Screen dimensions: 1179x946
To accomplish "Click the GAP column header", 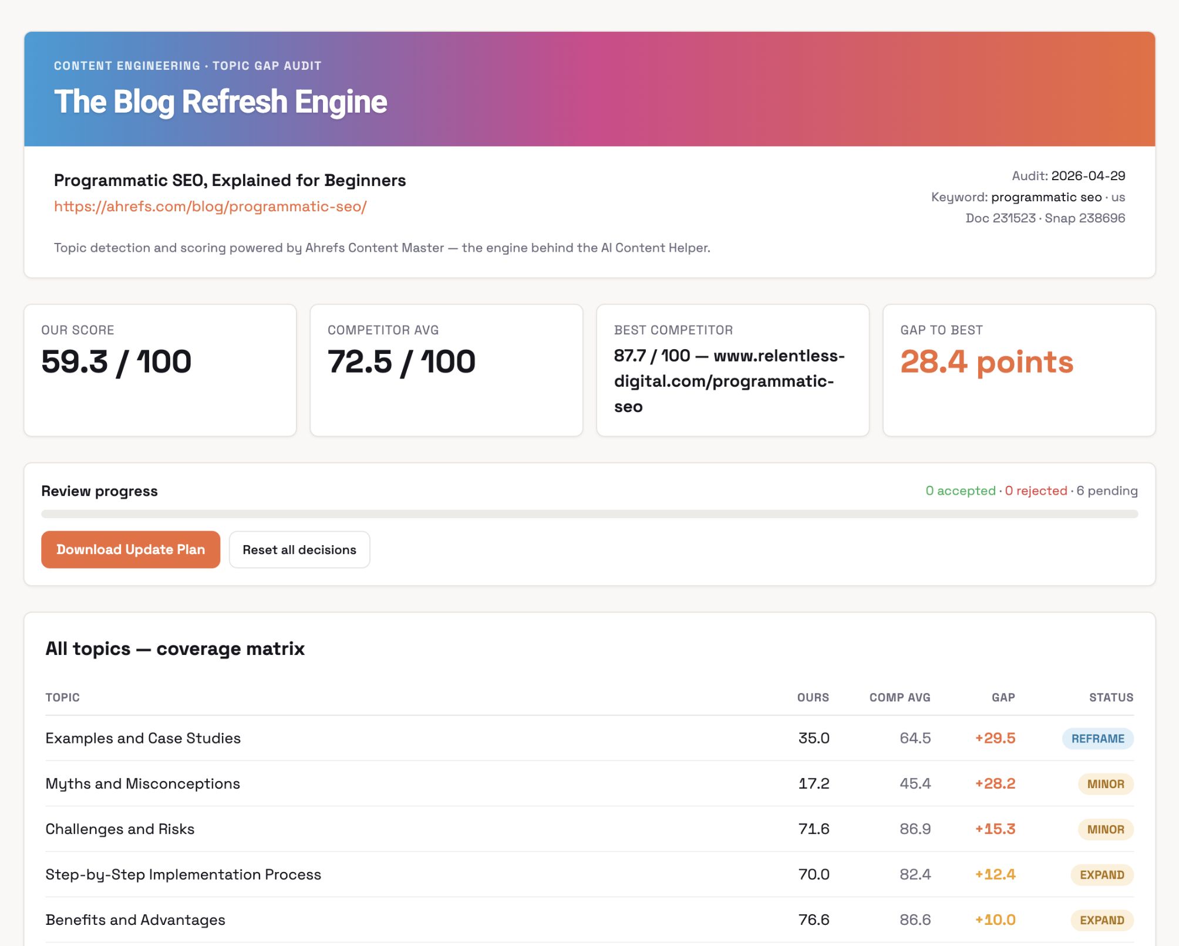I will 1003,697.
